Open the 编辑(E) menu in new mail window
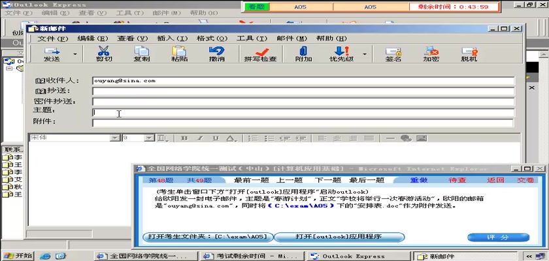This screenshot has height=261, width=549. [93, 38]
